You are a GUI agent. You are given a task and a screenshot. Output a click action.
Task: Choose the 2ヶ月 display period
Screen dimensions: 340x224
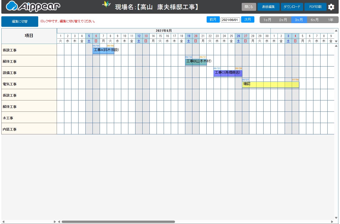[x=283, y=20]
